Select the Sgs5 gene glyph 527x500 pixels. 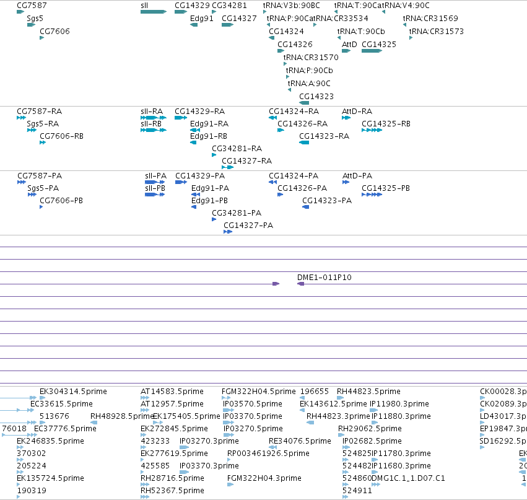pos(31,25)
